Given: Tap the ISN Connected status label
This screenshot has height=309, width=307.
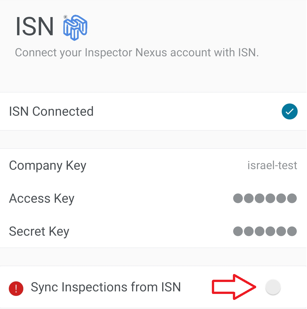Looking at the screenshot, I should tap(51, 111).
